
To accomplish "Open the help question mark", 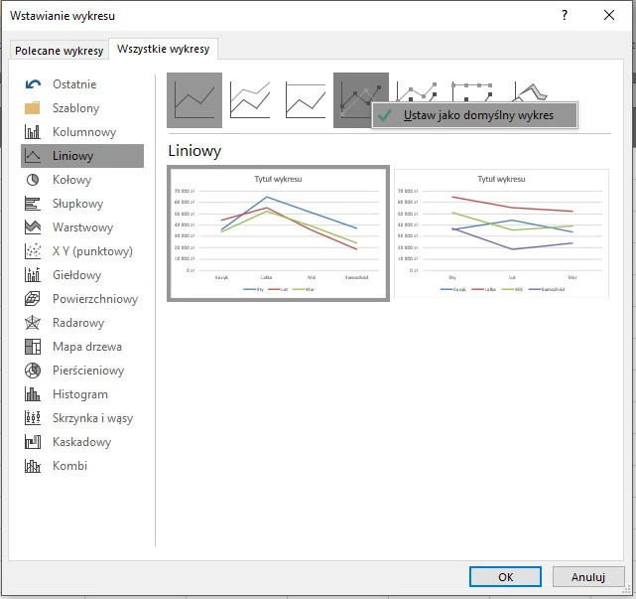I will (565, 16).
